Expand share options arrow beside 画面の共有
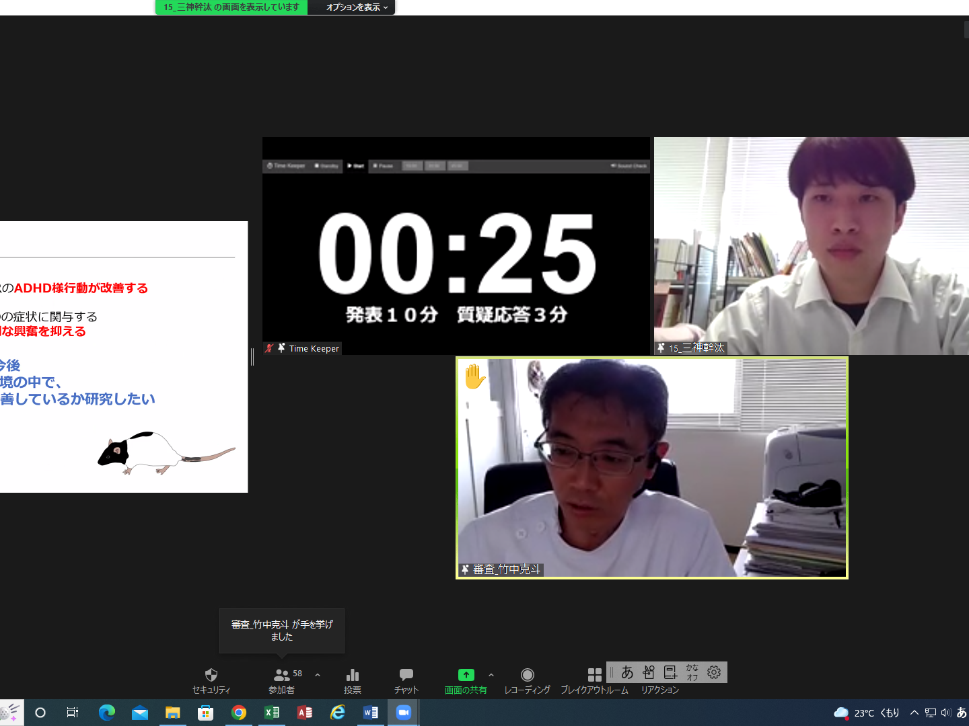969x726 pixels. 491,675
